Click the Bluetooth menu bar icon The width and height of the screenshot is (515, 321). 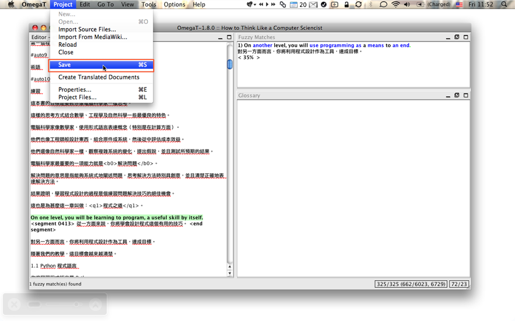tap(371, 4)
